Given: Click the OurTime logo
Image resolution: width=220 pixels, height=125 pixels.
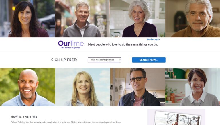Looking at the screenshot, I should [71, 44].
